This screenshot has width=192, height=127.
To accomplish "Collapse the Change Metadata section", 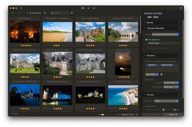I will (x=145, y=28).
